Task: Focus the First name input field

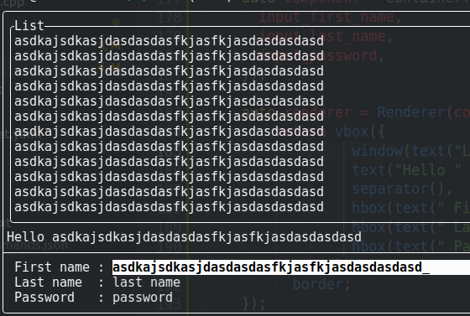Action: pyautogui.click(x=291, y=267)
